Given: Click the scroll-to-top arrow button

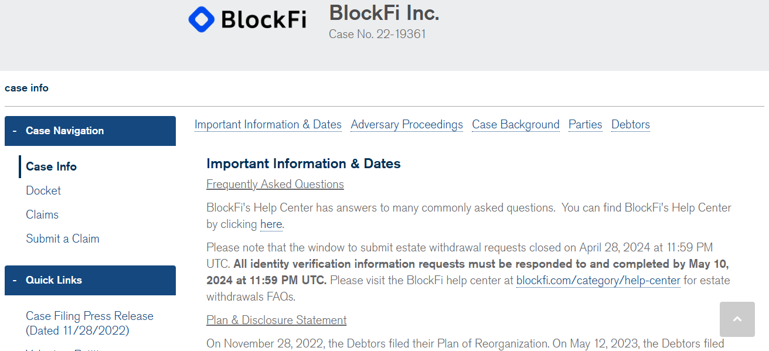Looking at the screenshot, I should [x=737, y=319].
